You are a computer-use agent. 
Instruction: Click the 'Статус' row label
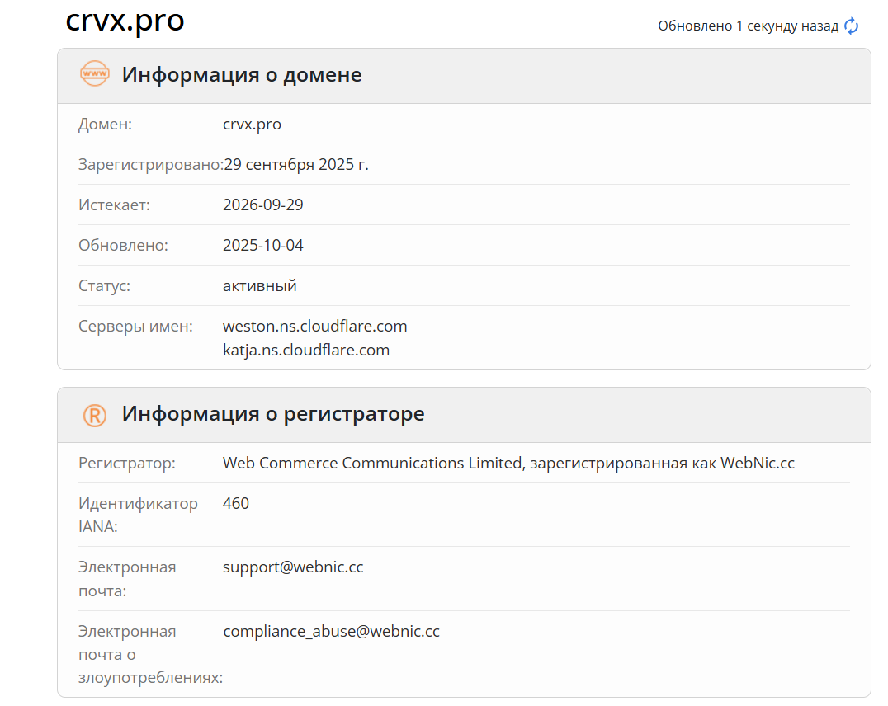coord(103,285)
